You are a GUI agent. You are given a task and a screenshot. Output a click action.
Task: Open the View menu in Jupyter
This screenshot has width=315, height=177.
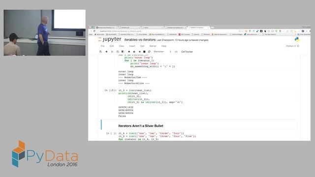coord(122,46)
